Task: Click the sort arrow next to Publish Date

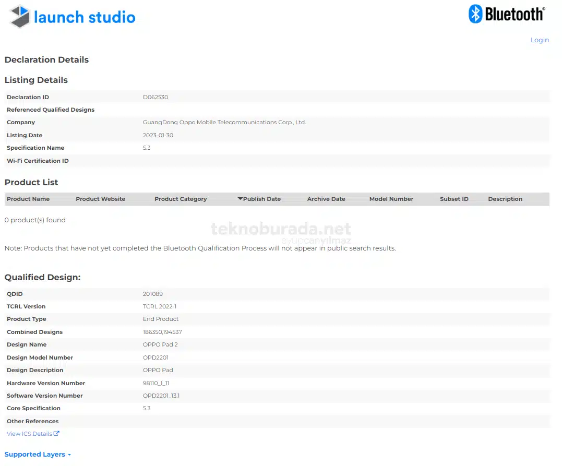Action: 240,199
